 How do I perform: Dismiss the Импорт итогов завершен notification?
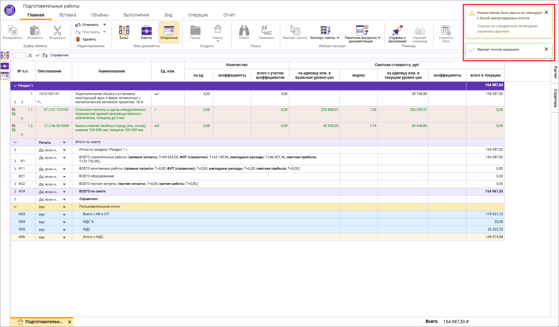pos(546,49)
